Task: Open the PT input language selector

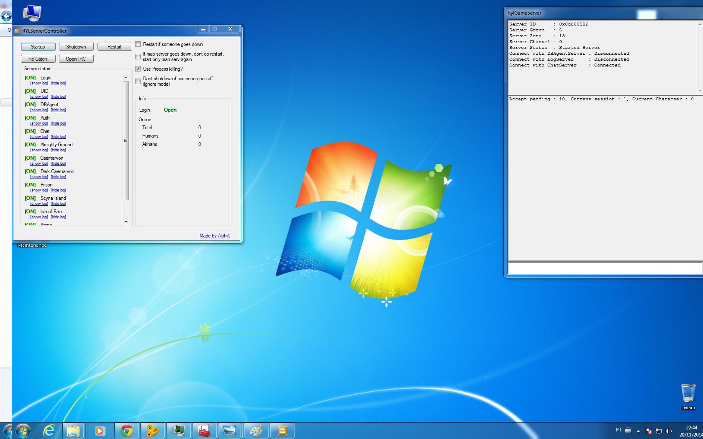Action: 618,430
